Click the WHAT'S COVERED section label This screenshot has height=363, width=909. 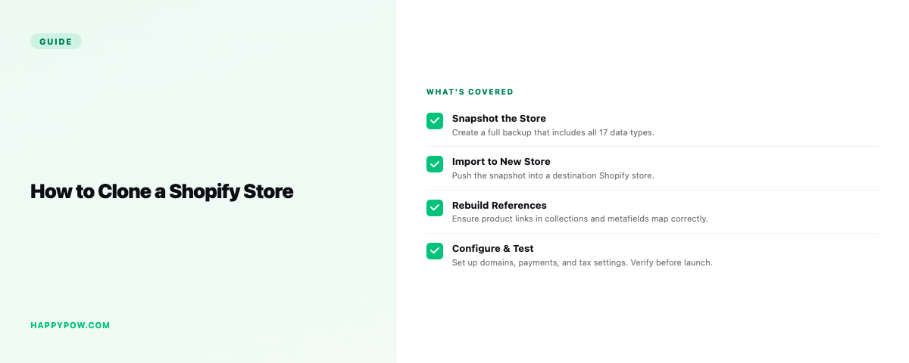(470, 92)
